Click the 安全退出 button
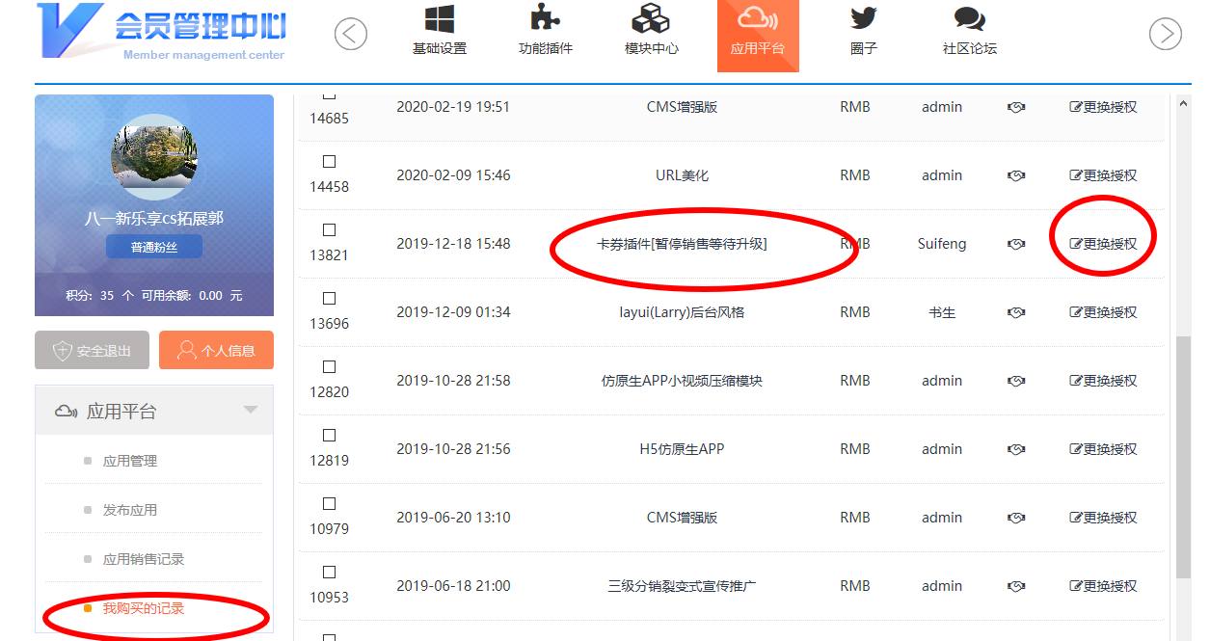 (93, 351)
